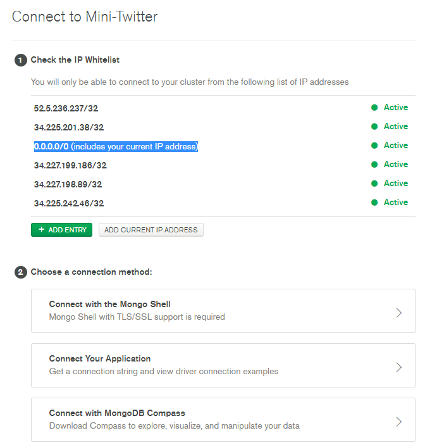The width and height of the screenshot is (425, 447).
Task: Click the 34.225.242.46/32 IP address entry
Action: tap(68, 203)
